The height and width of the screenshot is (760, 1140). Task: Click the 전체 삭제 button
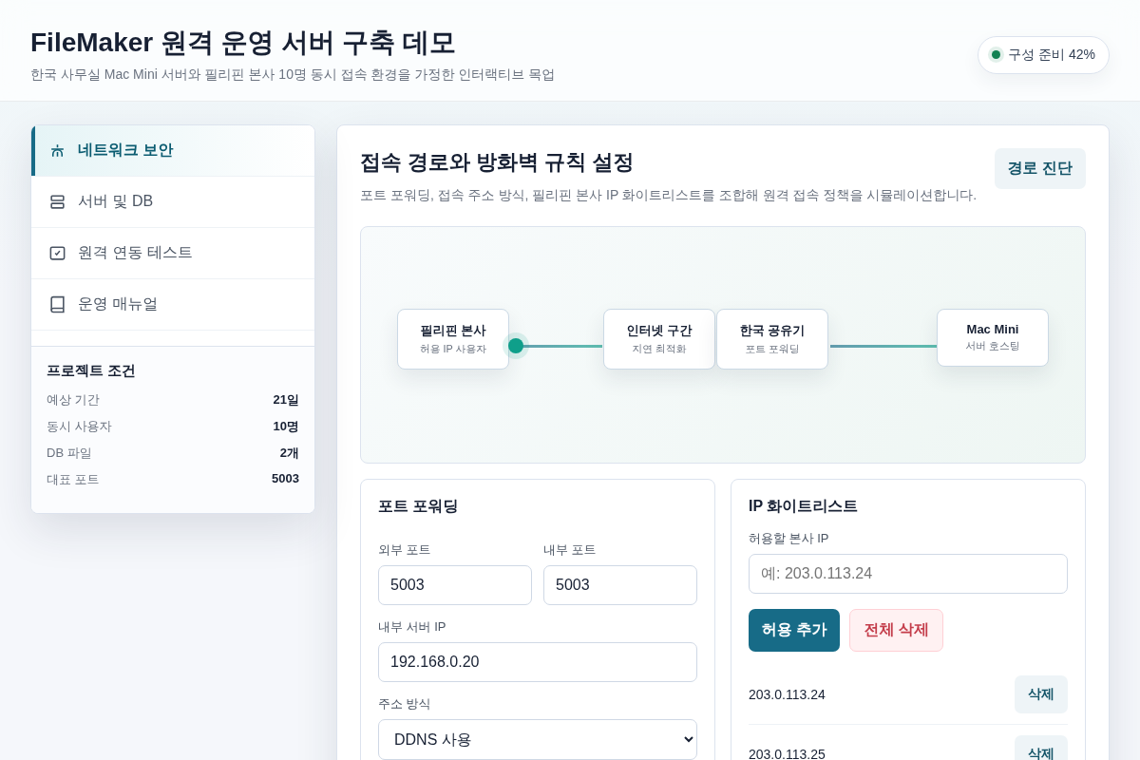click(x=896, y=630)
